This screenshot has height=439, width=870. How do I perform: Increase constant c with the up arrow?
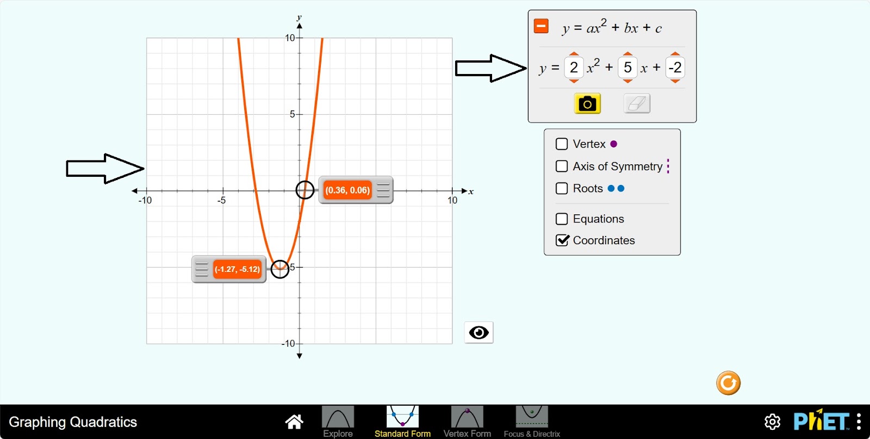point(675,54)
